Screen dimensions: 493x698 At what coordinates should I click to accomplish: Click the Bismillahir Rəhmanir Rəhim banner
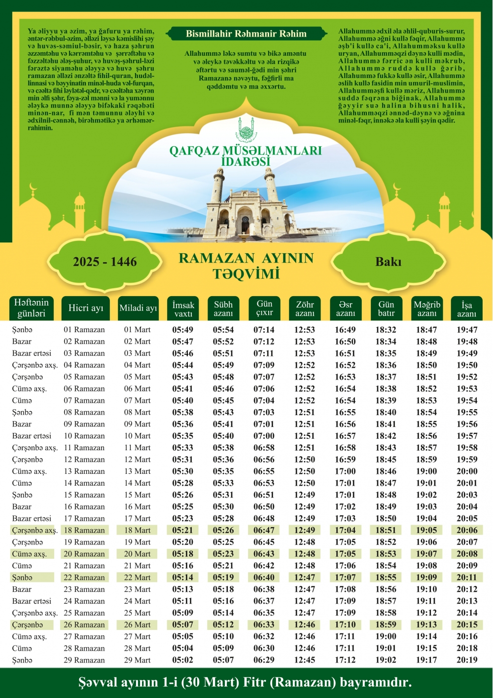tap(246, 34)
